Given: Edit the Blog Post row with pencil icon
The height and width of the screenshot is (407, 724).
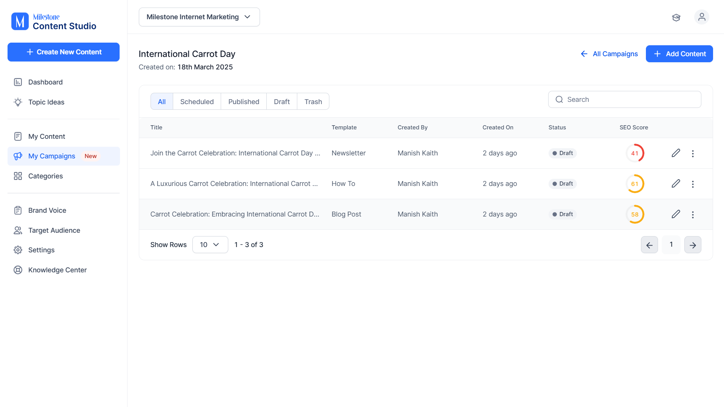Looking at the screenshot, I should pyautogui.click(x=676, y=214).
